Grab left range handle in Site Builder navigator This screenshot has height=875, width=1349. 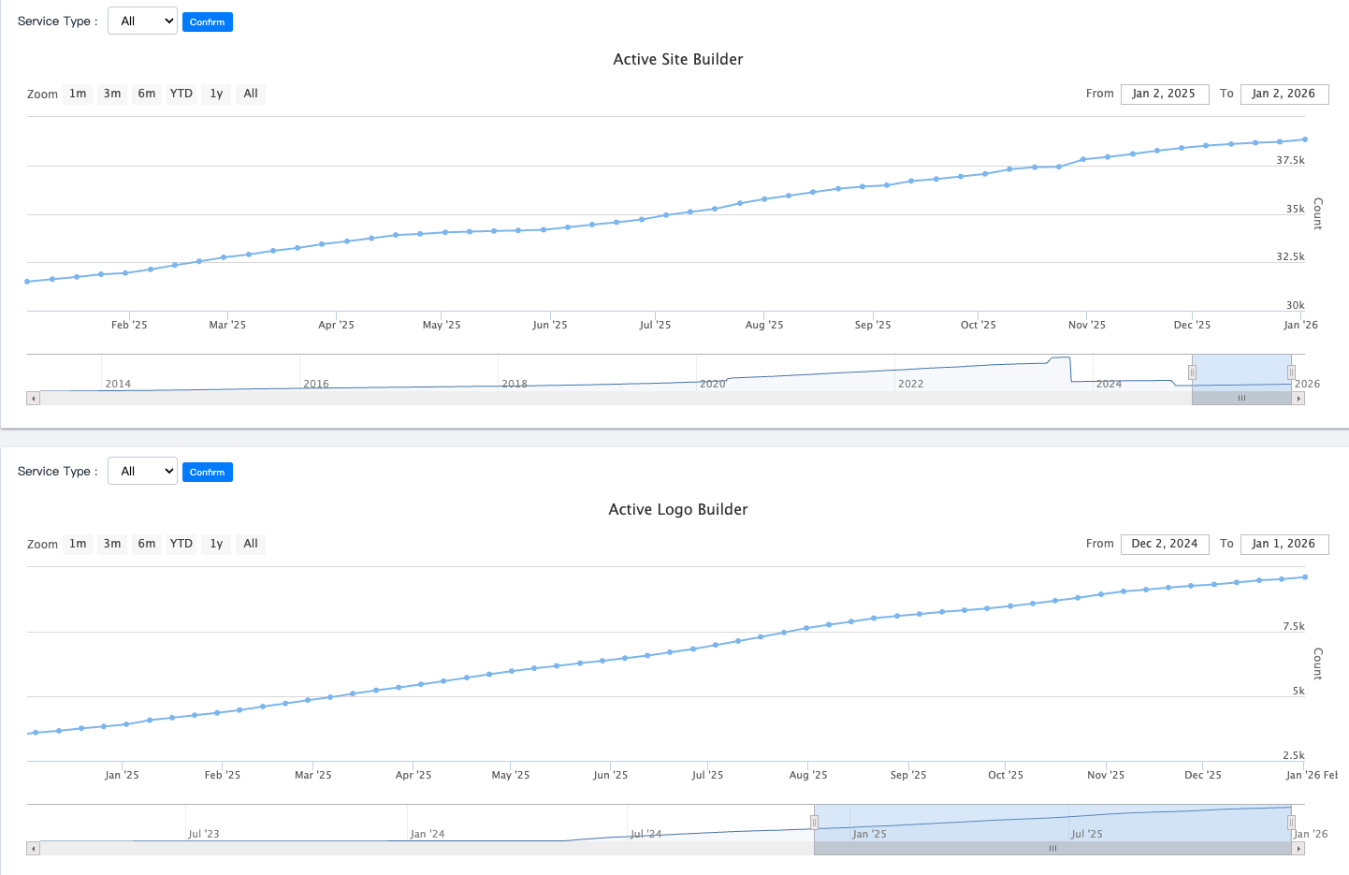pyautogui.click(x=1192, y=372)
